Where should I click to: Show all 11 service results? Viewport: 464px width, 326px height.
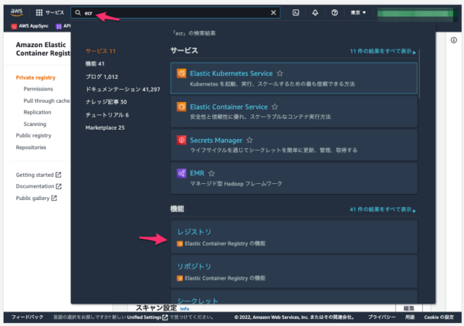click(383, 51)
